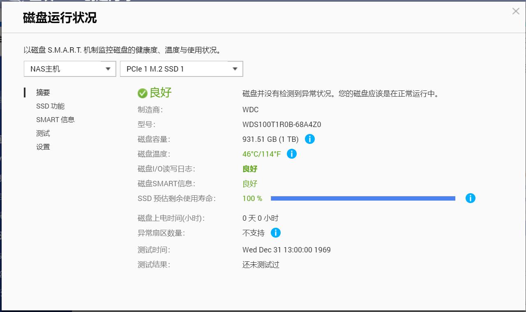The width and height of the screenshot is (526, 312).
Task: Click the dropdown arrow on the host selector
Action: point(108,69)
